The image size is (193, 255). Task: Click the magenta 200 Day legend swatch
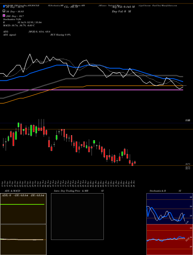[x=4, y=15]
